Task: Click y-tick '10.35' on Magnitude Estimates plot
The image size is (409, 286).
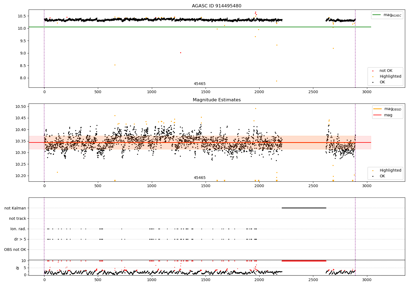Action: click(x=21, y=141)
